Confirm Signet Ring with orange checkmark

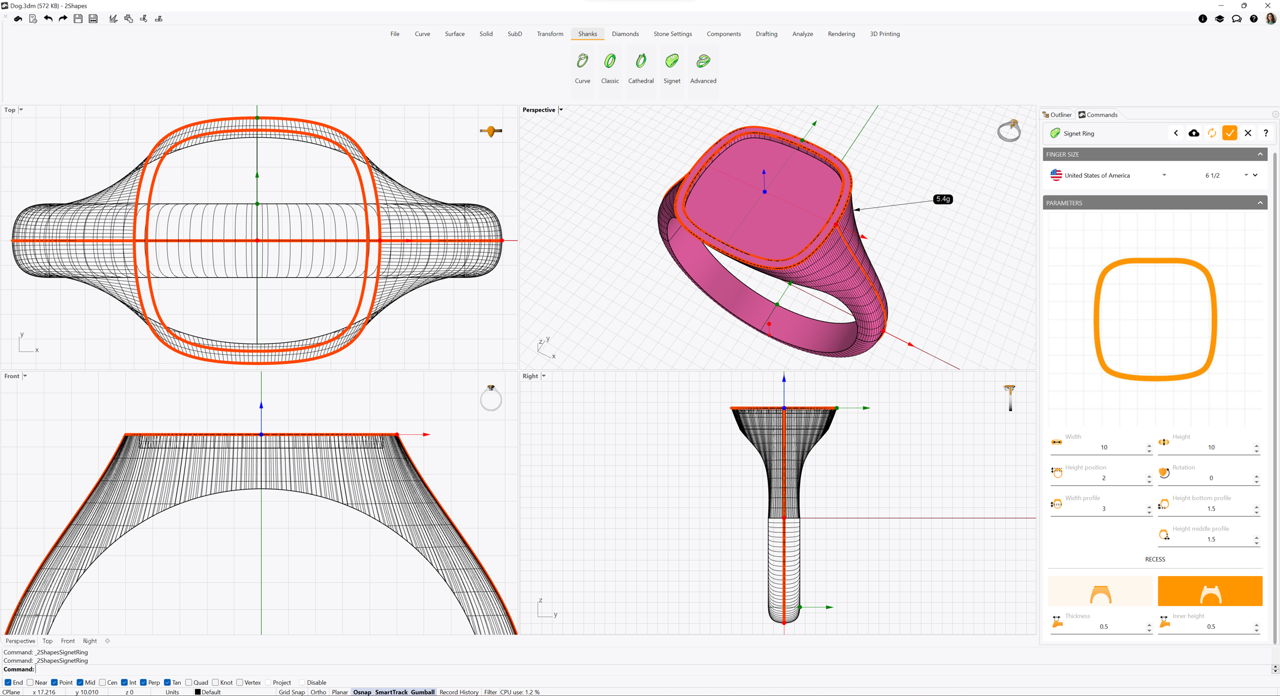[1229, 133]
